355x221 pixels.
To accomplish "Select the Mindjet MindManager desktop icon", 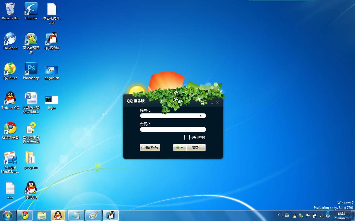I will (10, 162).
